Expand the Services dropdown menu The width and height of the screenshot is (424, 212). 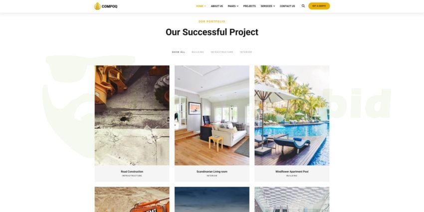pos(268,6)
